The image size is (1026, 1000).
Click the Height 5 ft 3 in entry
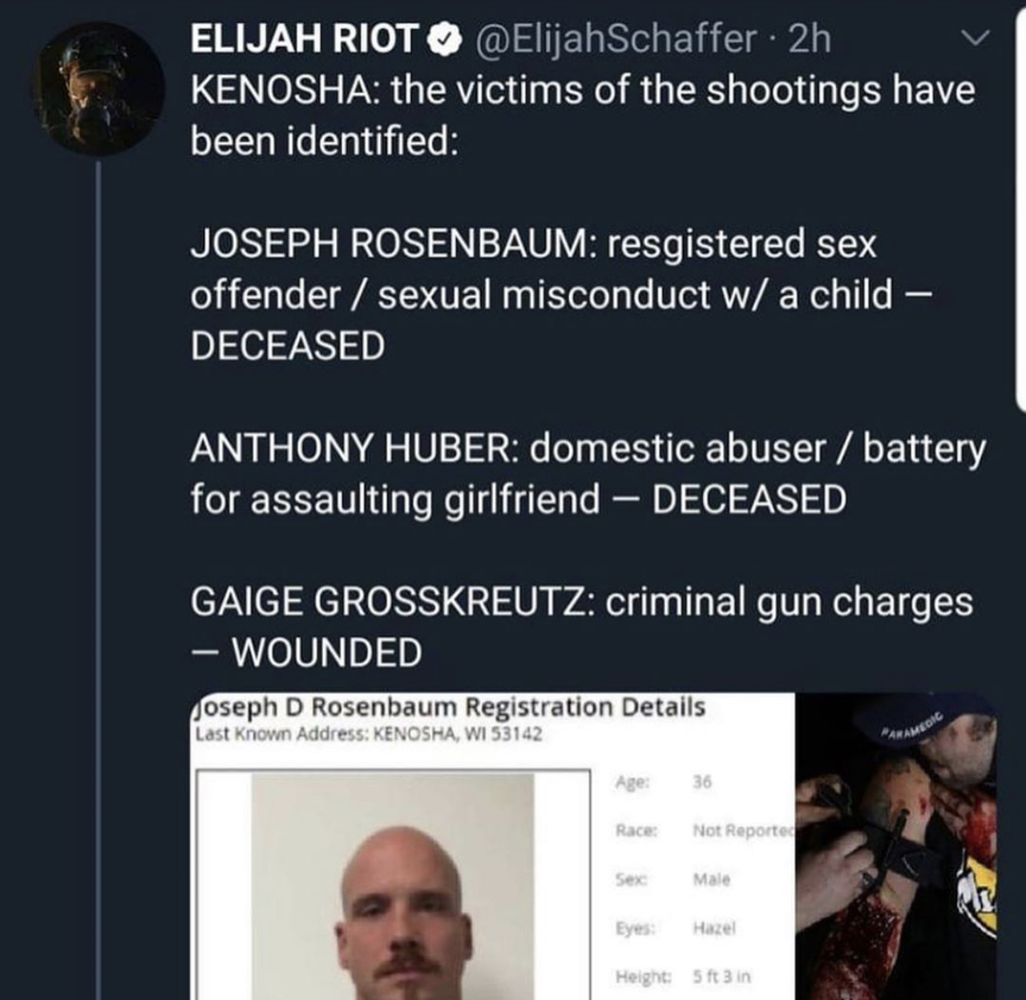(x=682, y=977)
